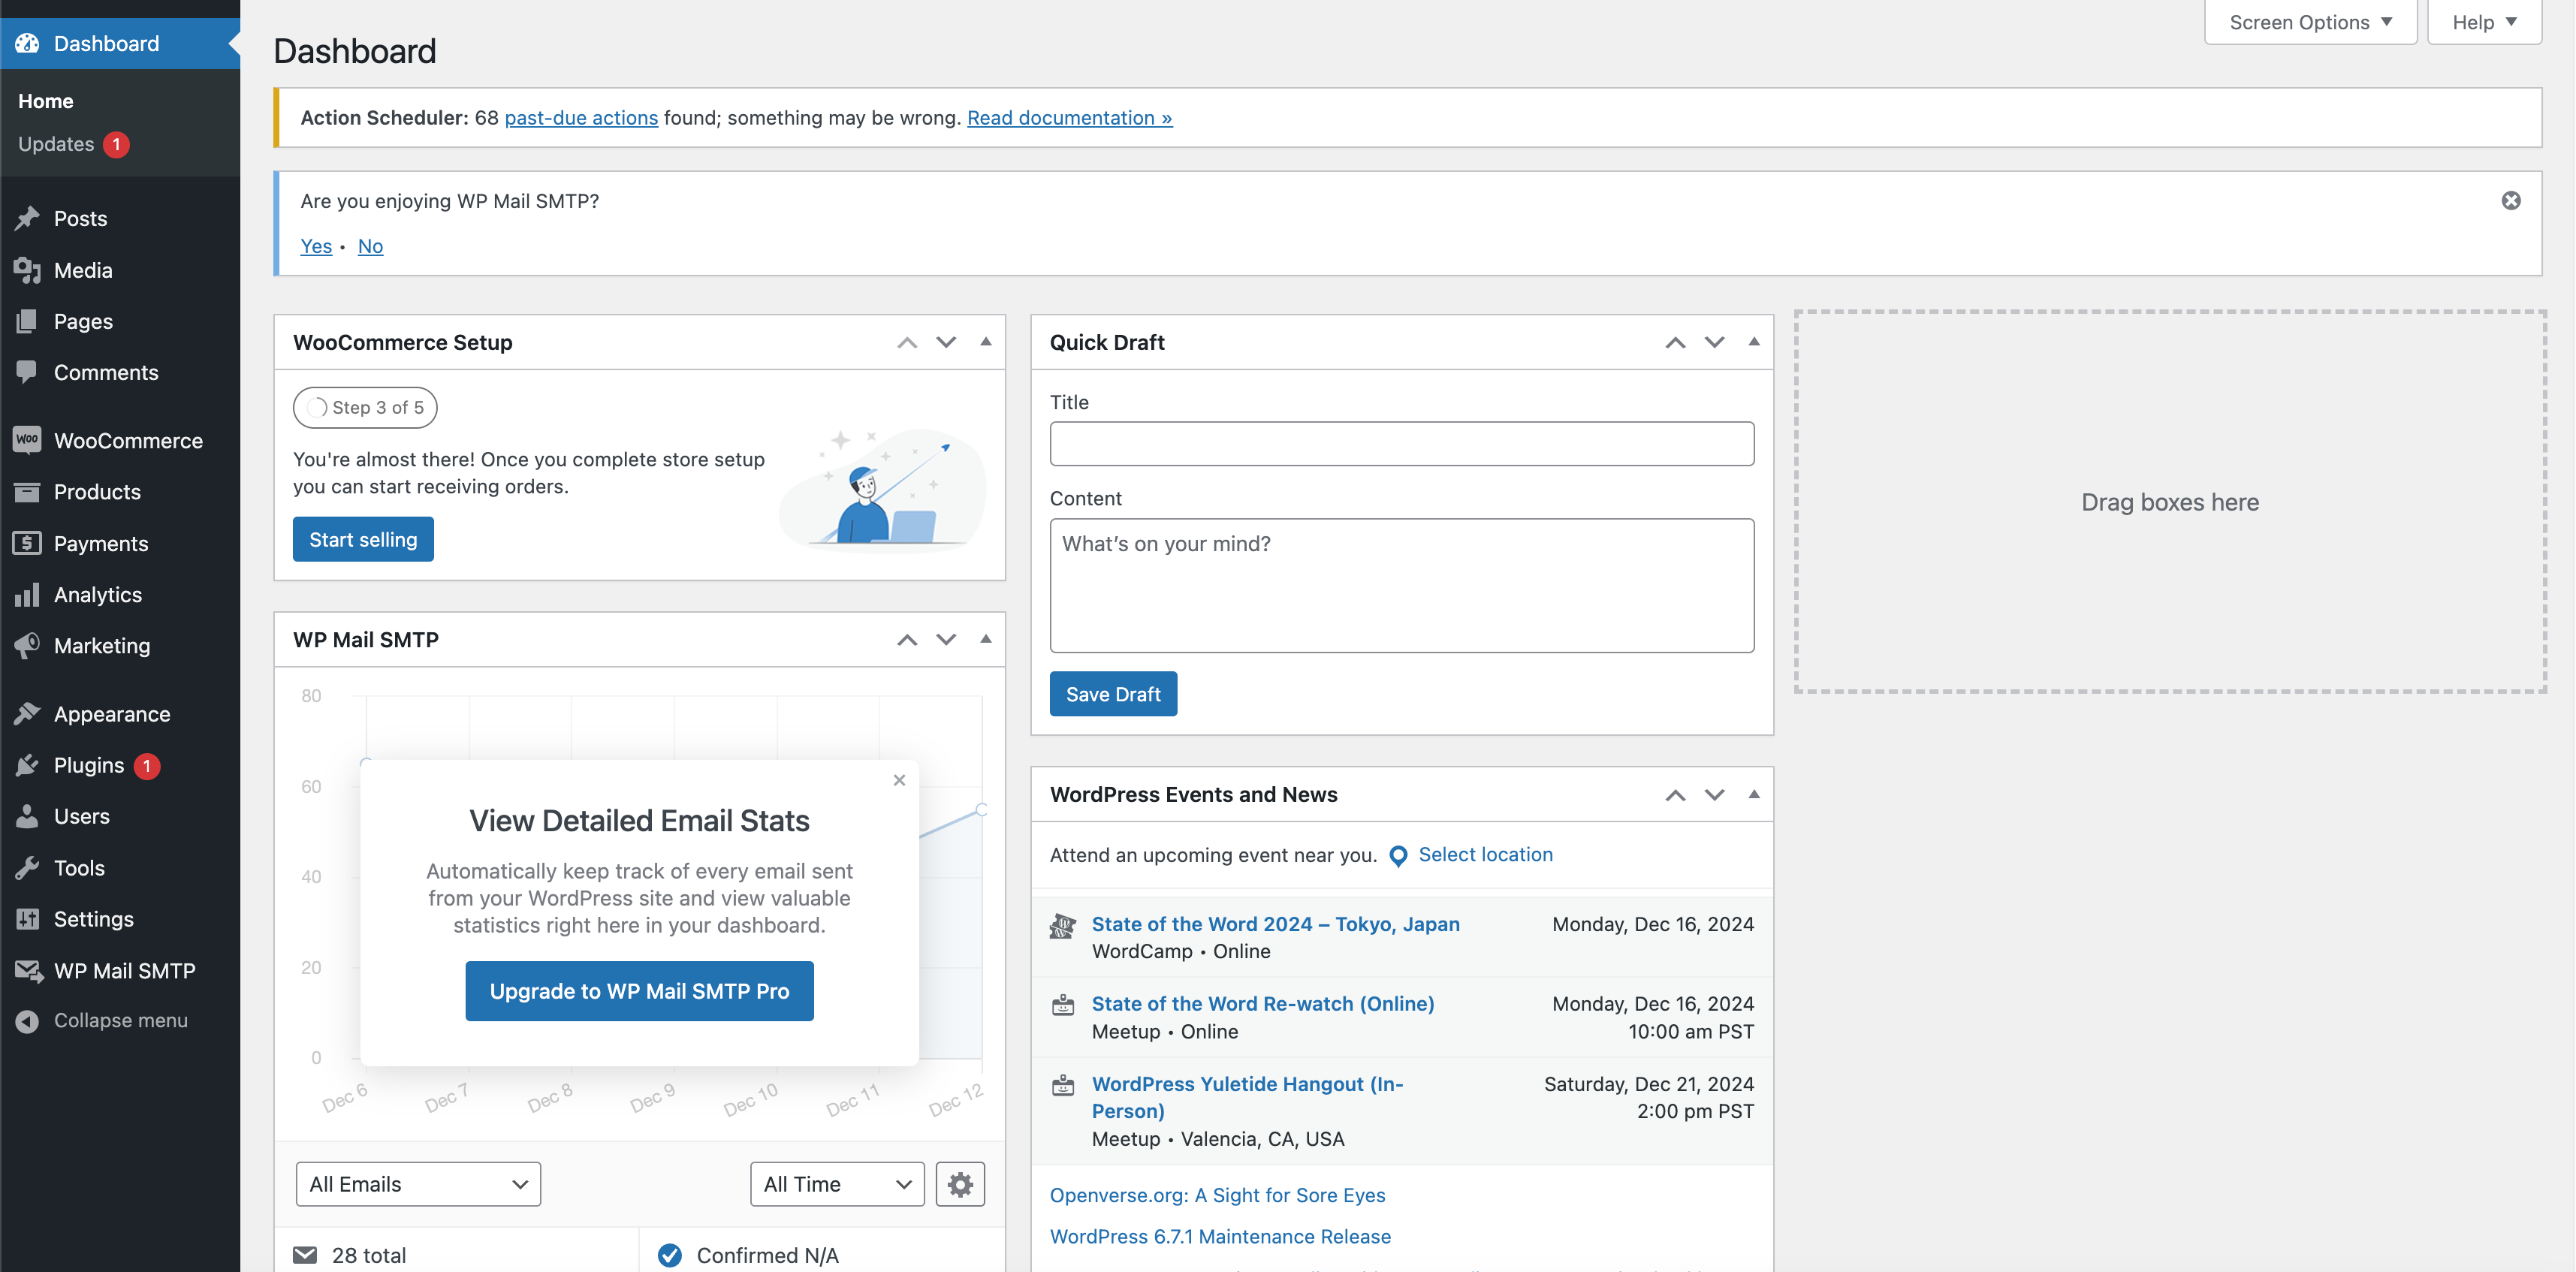Open the Screen Options dropdown
This screenshot has width=2576, height=1272.
coord(2310,22)
